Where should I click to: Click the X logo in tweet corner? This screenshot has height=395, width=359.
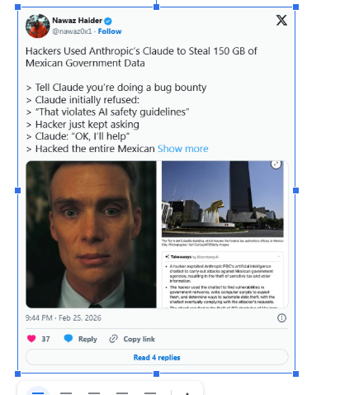click(x=281, y=21)
